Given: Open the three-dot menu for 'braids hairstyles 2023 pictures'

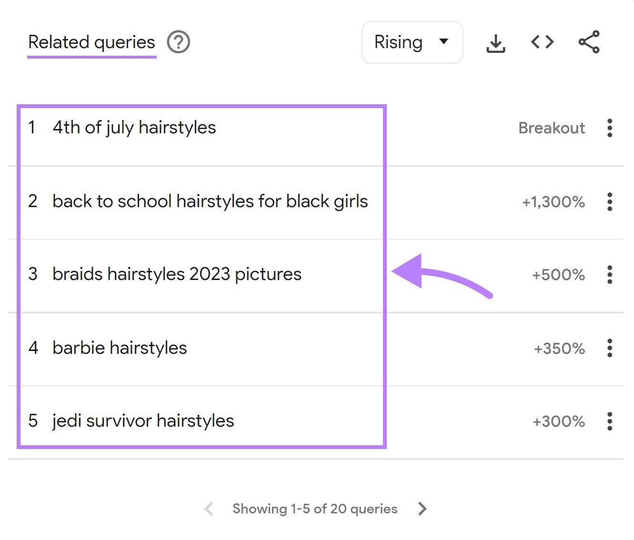Looking at the screenshot, I should [x=610, y=275].
